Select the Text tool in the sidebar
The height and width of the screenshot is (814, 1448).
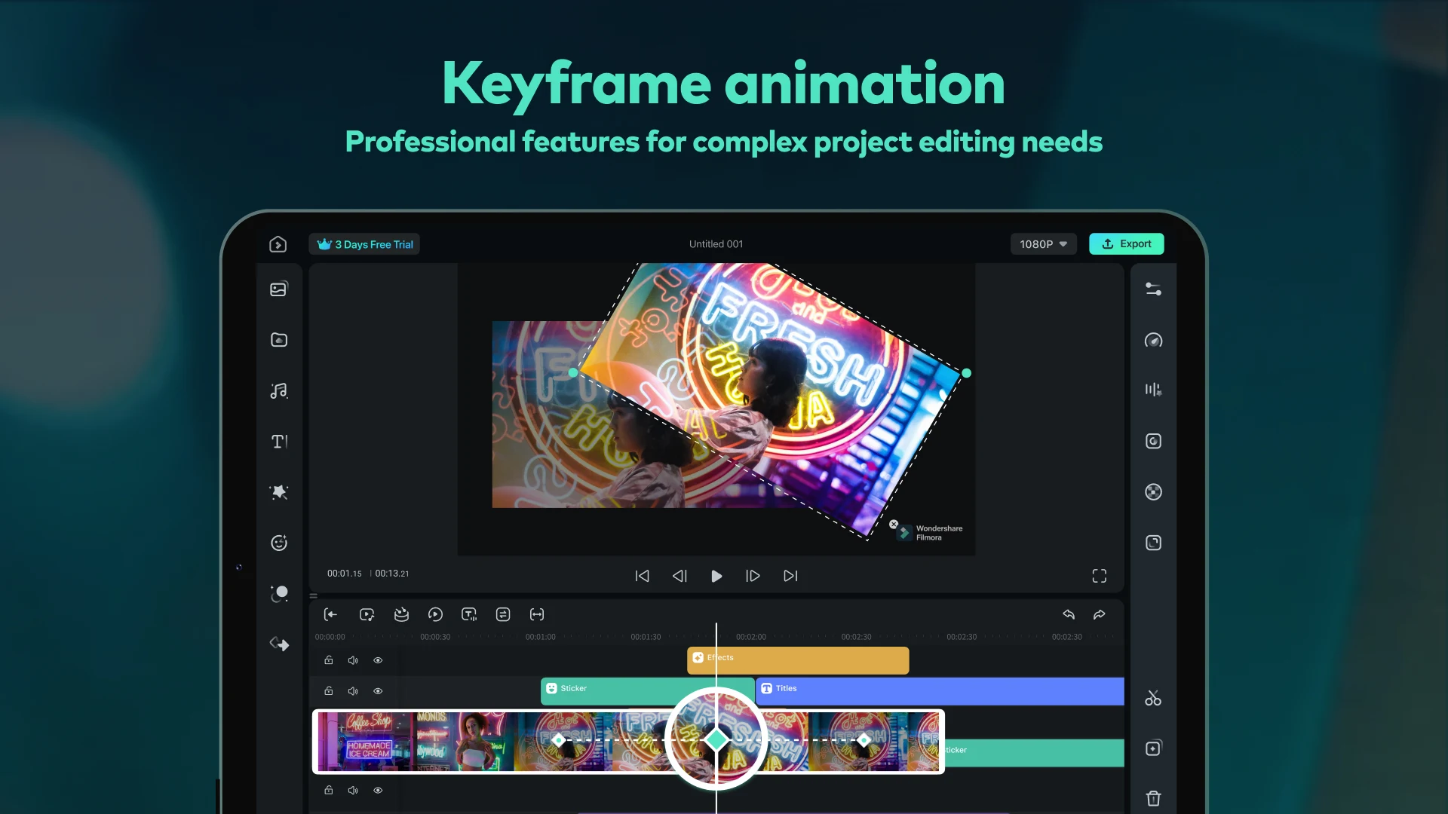(279, 442)
